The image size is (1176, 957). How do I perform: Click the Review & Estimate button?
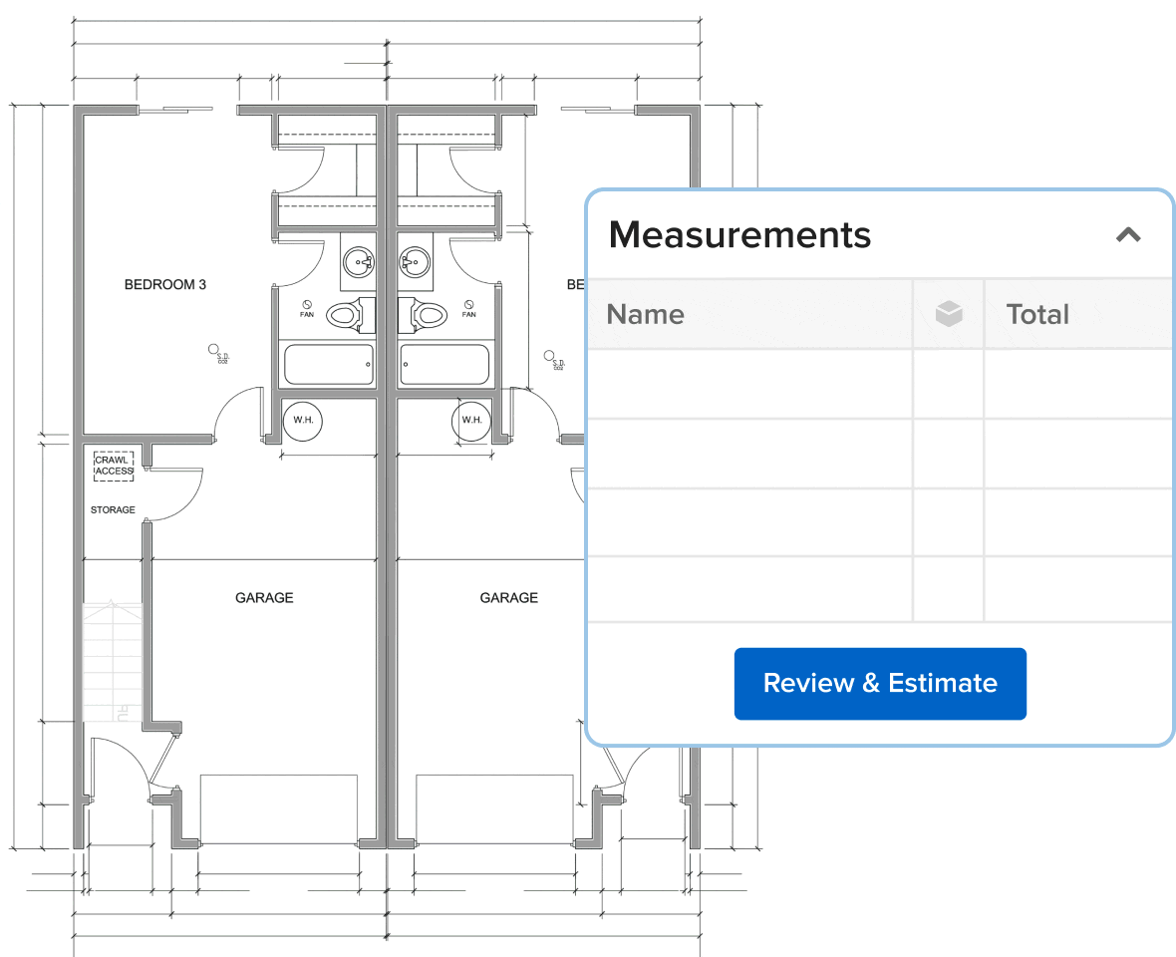(880, 683)
